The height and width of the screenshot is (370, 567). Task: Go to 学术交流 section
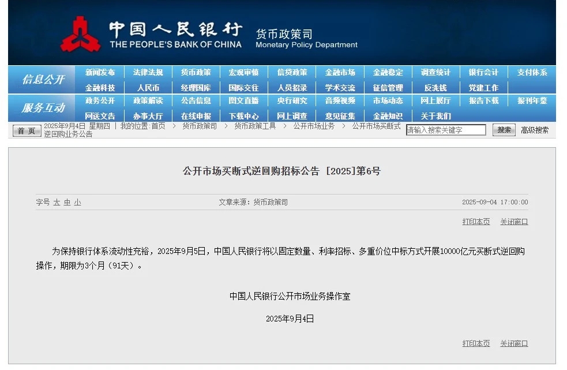340,88
